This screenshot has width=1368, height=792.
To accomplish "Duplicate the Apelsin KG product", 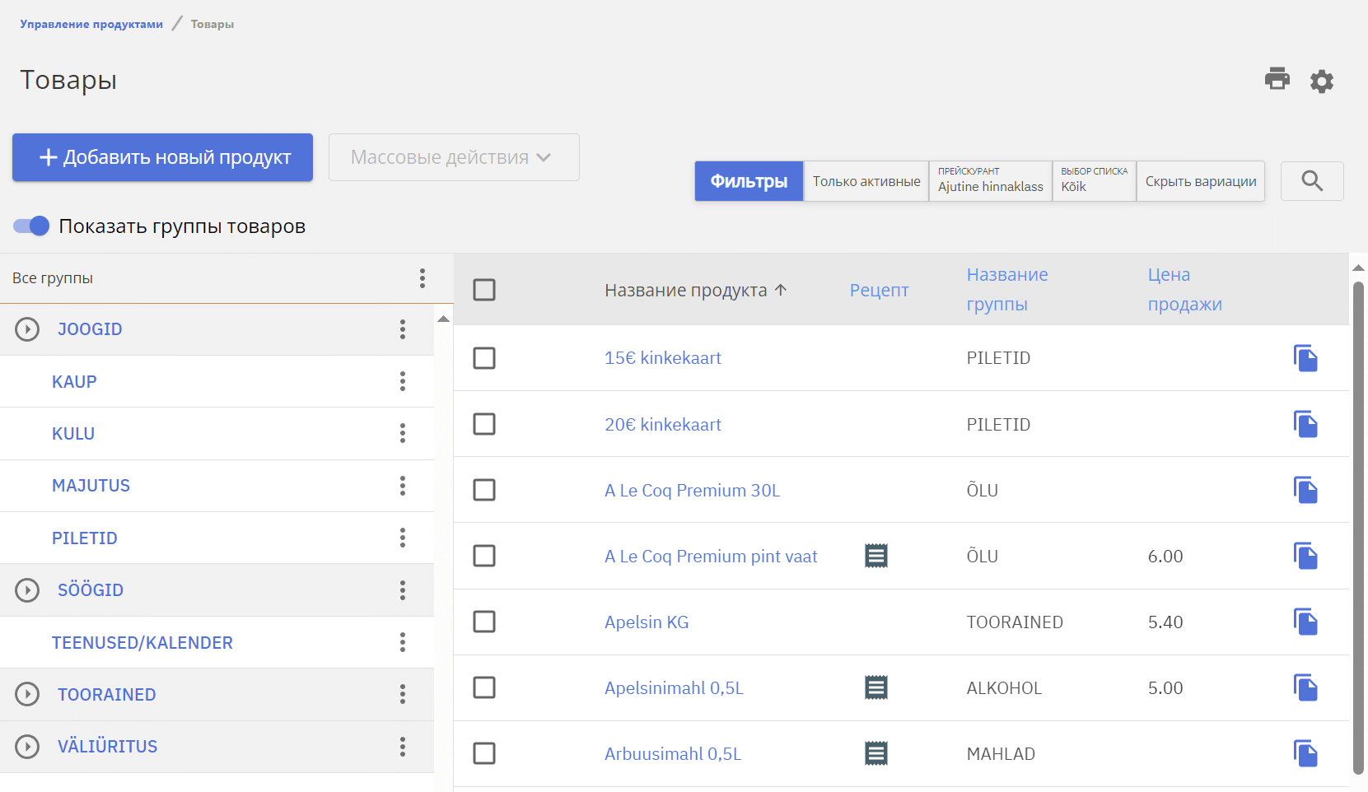I will 1305,622.
